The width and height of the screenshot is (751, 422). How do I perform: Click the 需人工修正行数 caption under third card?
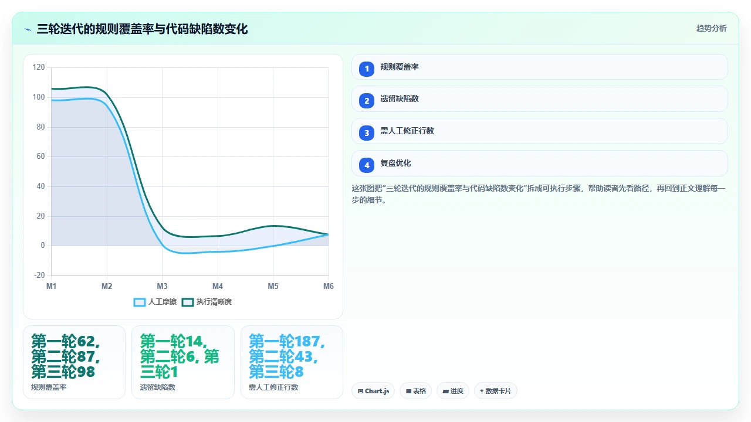273,387
